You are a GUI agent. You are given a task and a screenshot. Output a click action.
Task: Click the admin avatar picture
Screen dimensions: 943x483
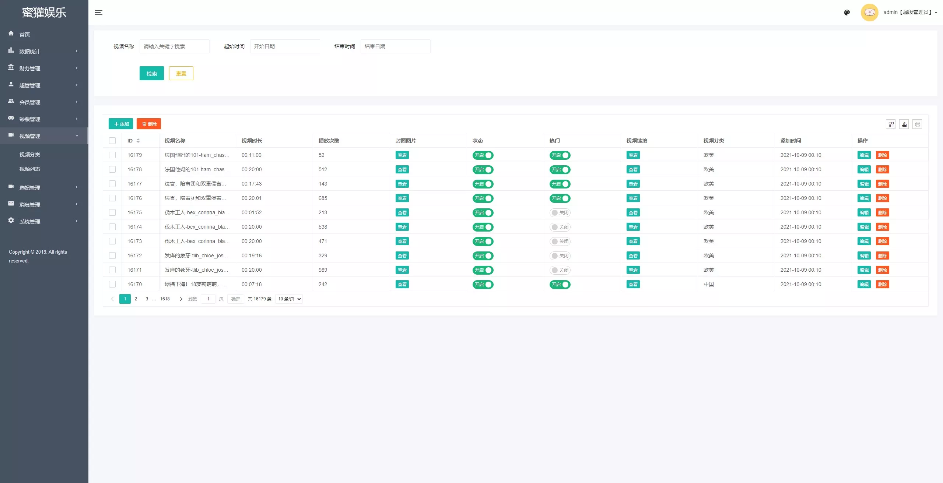[x=869, y=13]
